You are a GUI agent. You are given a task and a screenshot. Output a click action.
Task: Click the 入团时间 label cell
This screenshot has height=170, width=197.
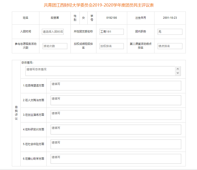26,32
